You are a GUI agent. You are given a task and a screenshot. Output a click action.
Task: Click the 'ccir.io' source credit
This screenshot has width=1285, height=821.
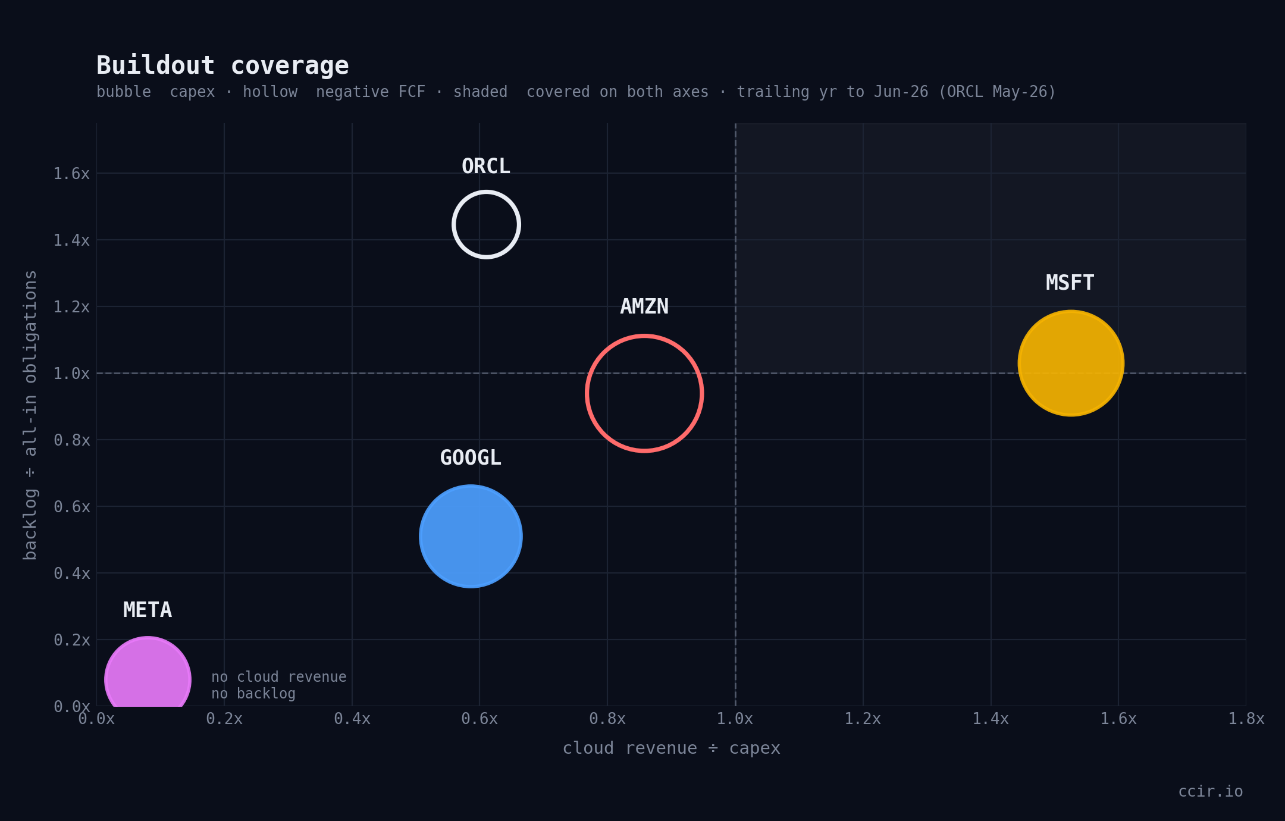point(1211,791)
